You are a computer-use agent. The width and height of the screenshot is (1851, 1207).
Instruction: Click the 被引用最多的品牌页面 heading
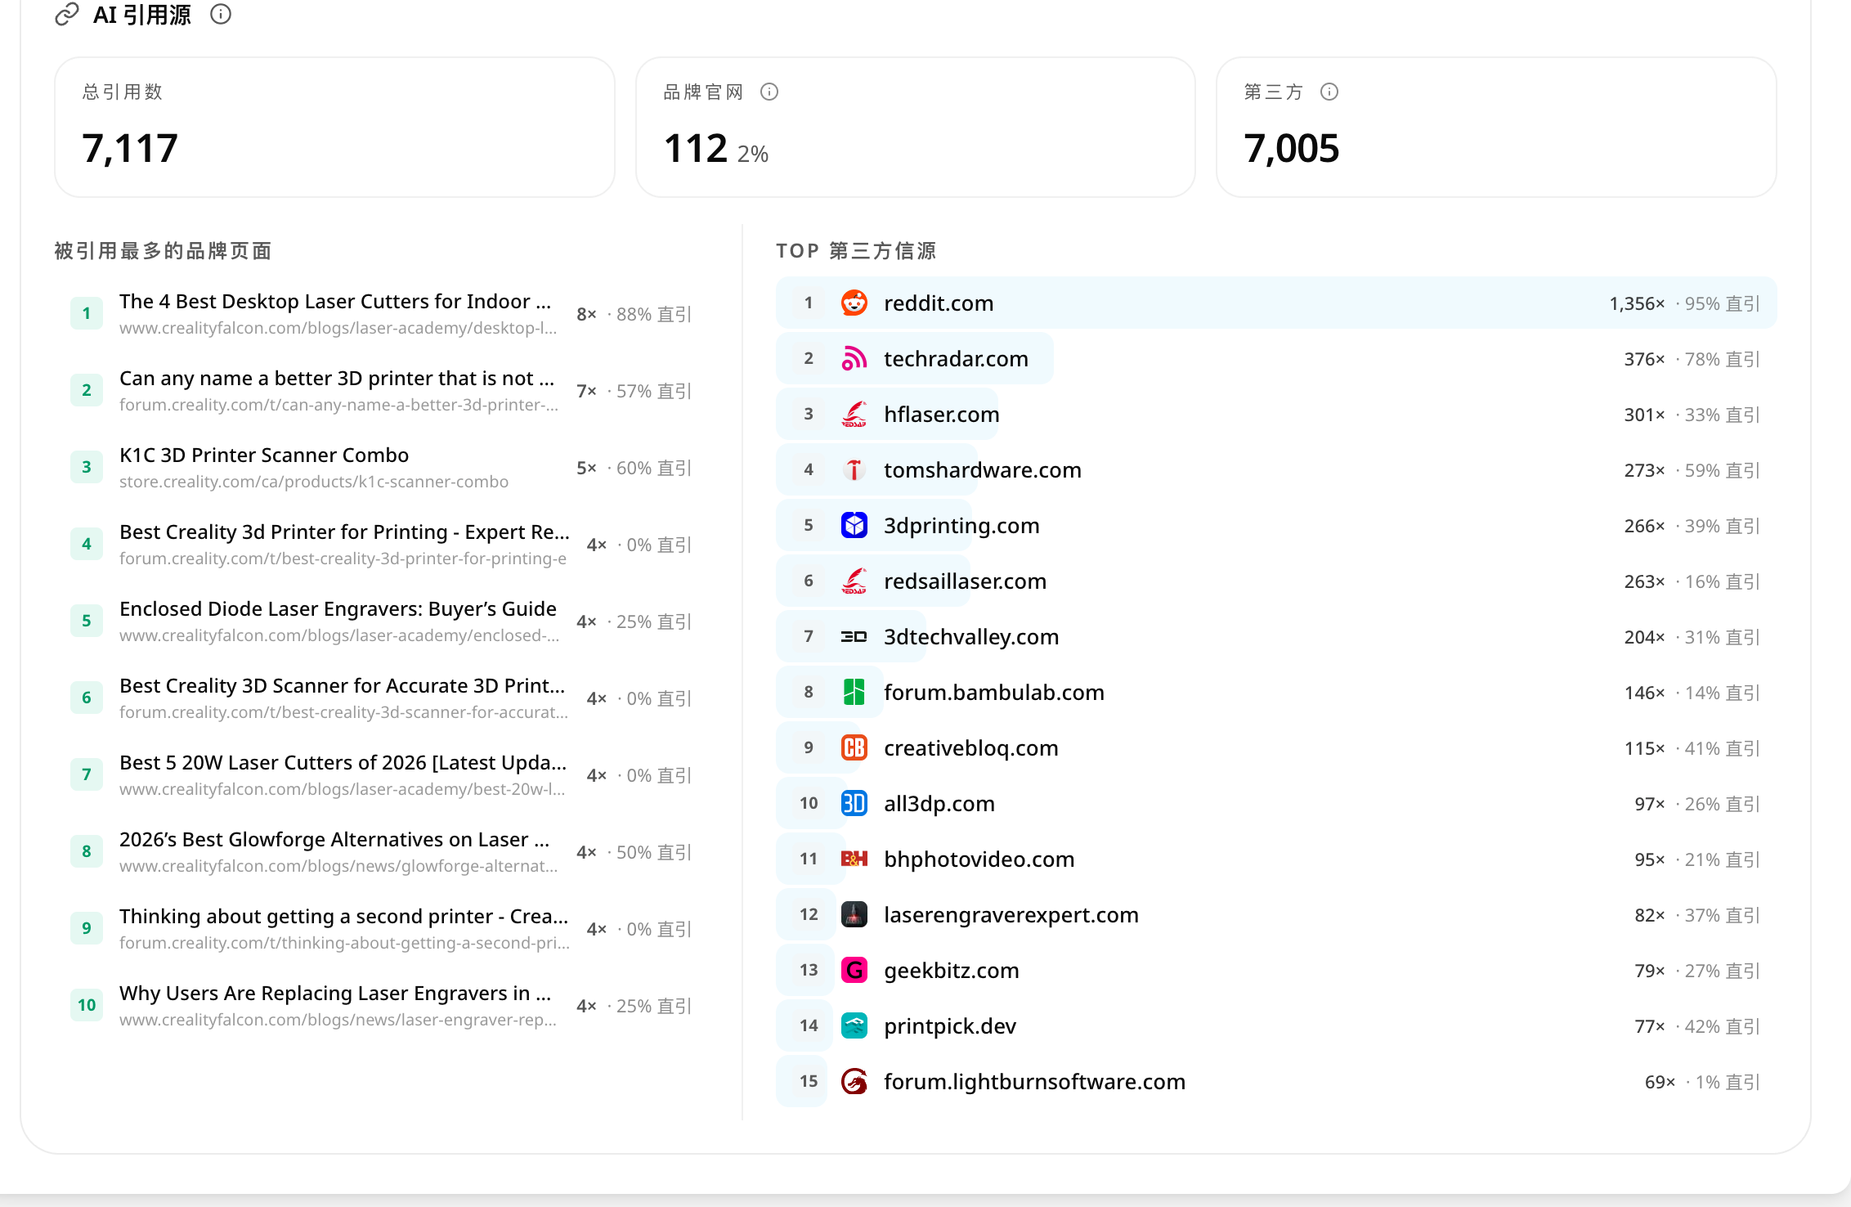tap(163, 251)
